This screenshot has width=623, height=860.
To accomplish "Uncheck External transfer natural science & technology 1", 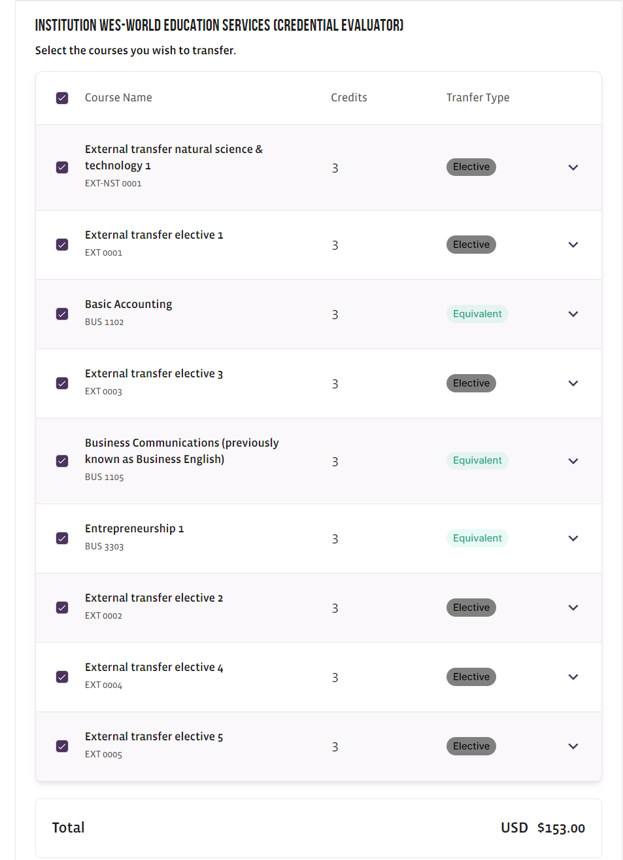I will (x=62, y=167).
